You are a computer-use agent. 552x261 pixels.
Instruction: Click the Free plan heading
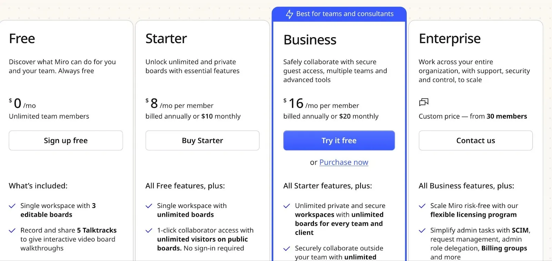[22, 39]
